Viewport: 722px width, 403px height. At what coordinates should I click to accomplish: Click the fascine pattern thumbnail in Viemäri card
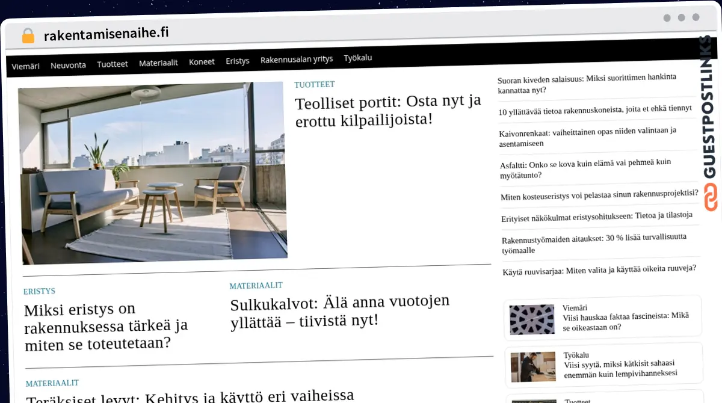coord(532,319)
